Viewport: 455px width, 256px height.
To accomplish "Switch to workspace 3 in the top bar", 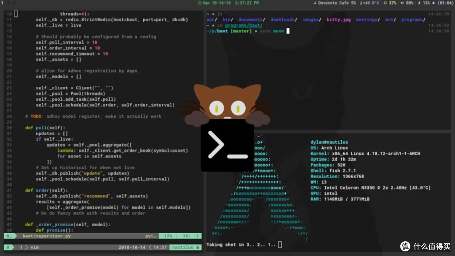I will tap(13, 3).
